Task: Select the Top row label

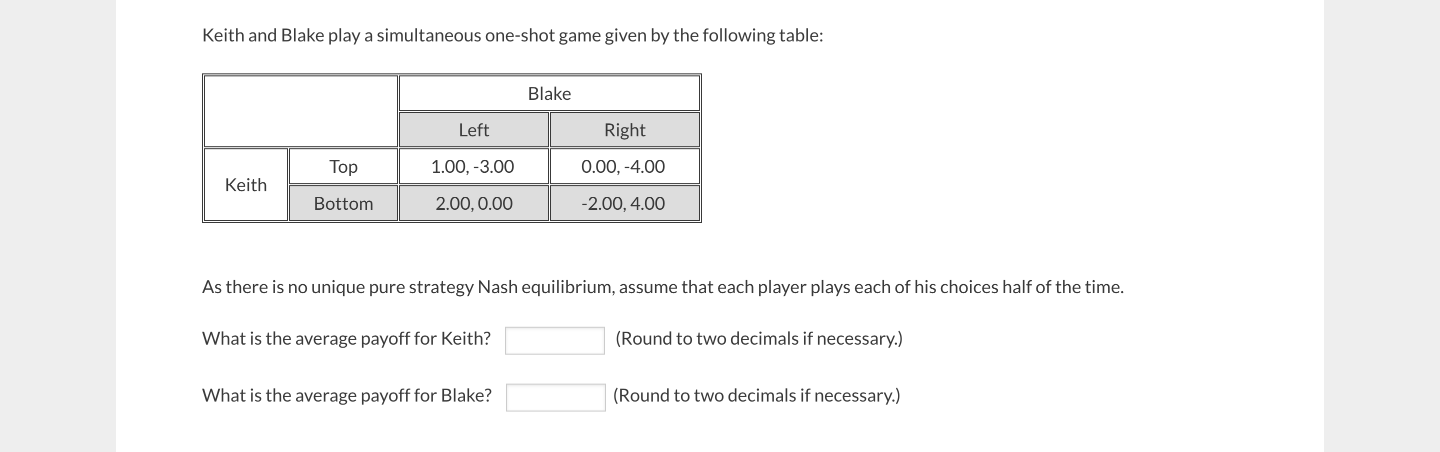Action: [342, 166]
